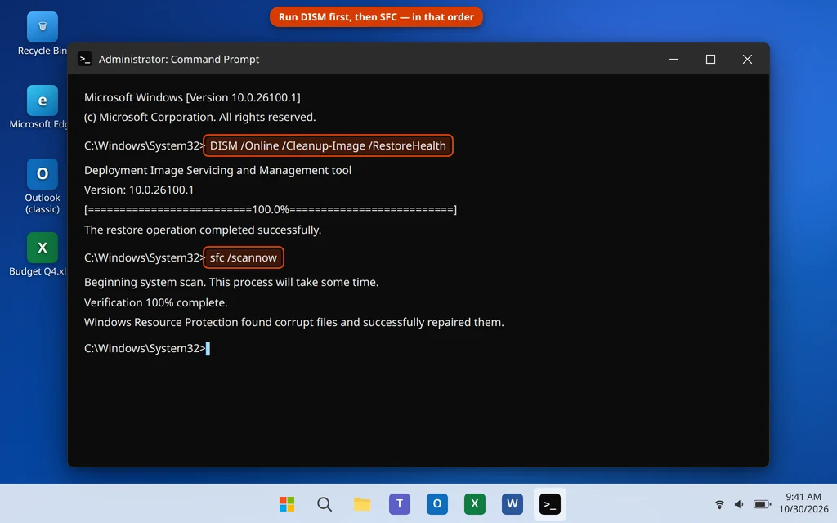
Task: Open Outlook from the taskbar
Action: 436,503
